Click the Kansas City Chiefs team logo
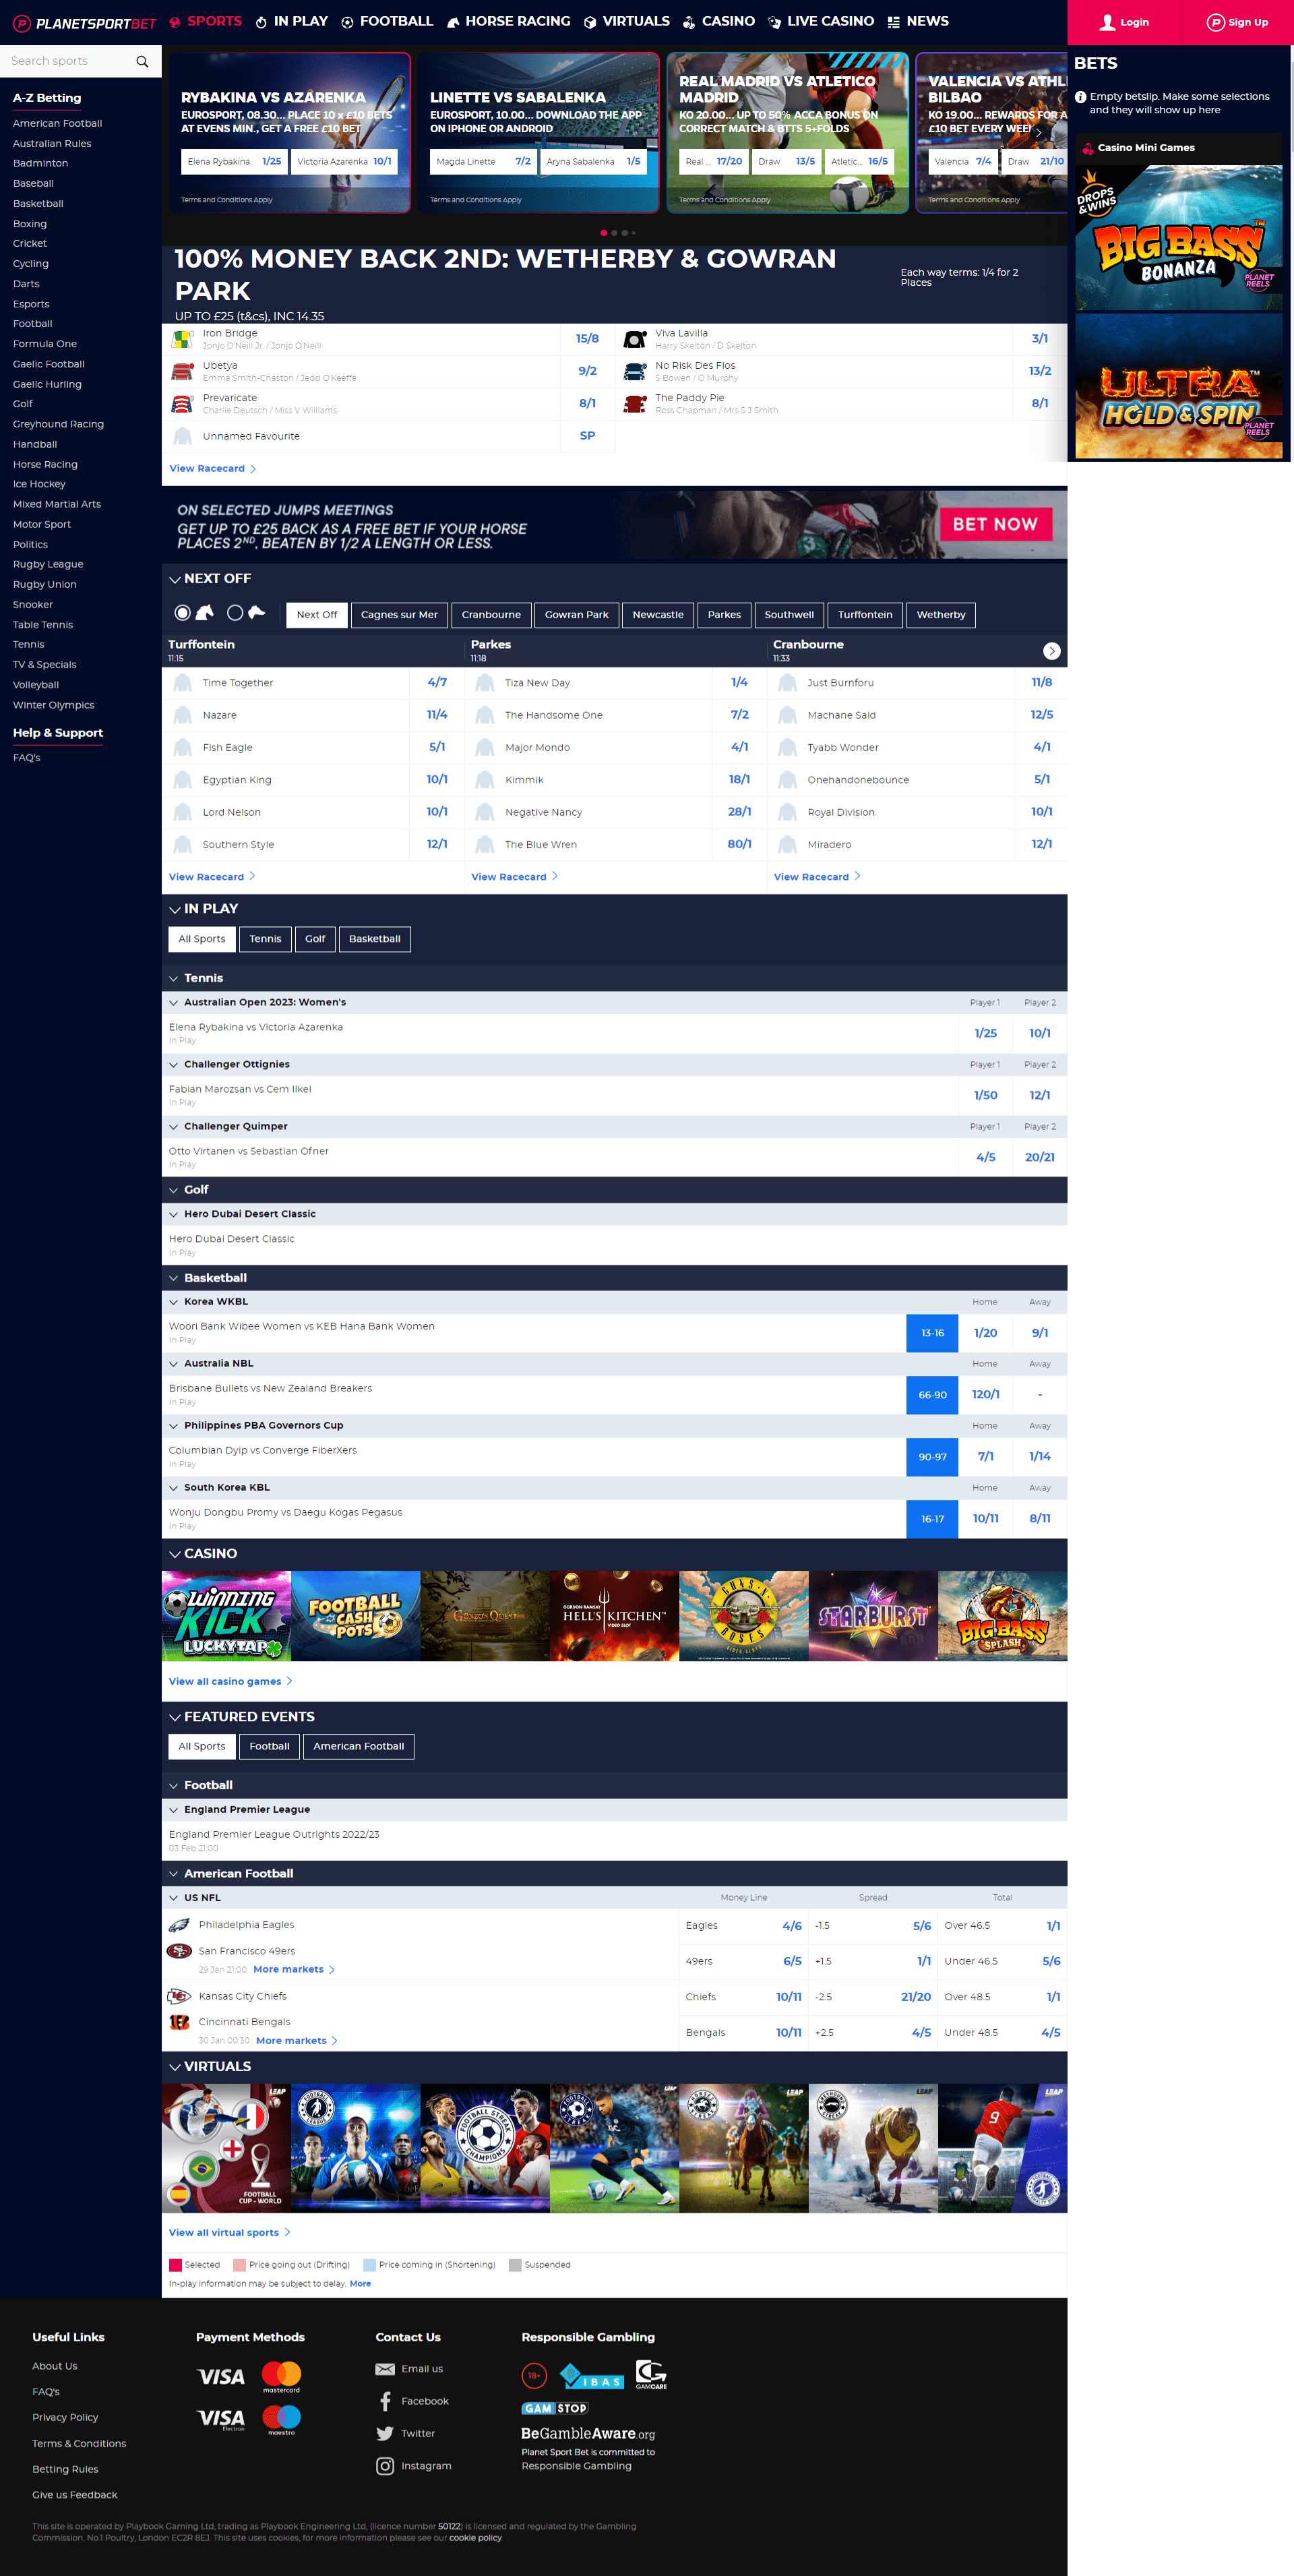This screenshot has height=2576, width=1294. [x=179, y=1996]
